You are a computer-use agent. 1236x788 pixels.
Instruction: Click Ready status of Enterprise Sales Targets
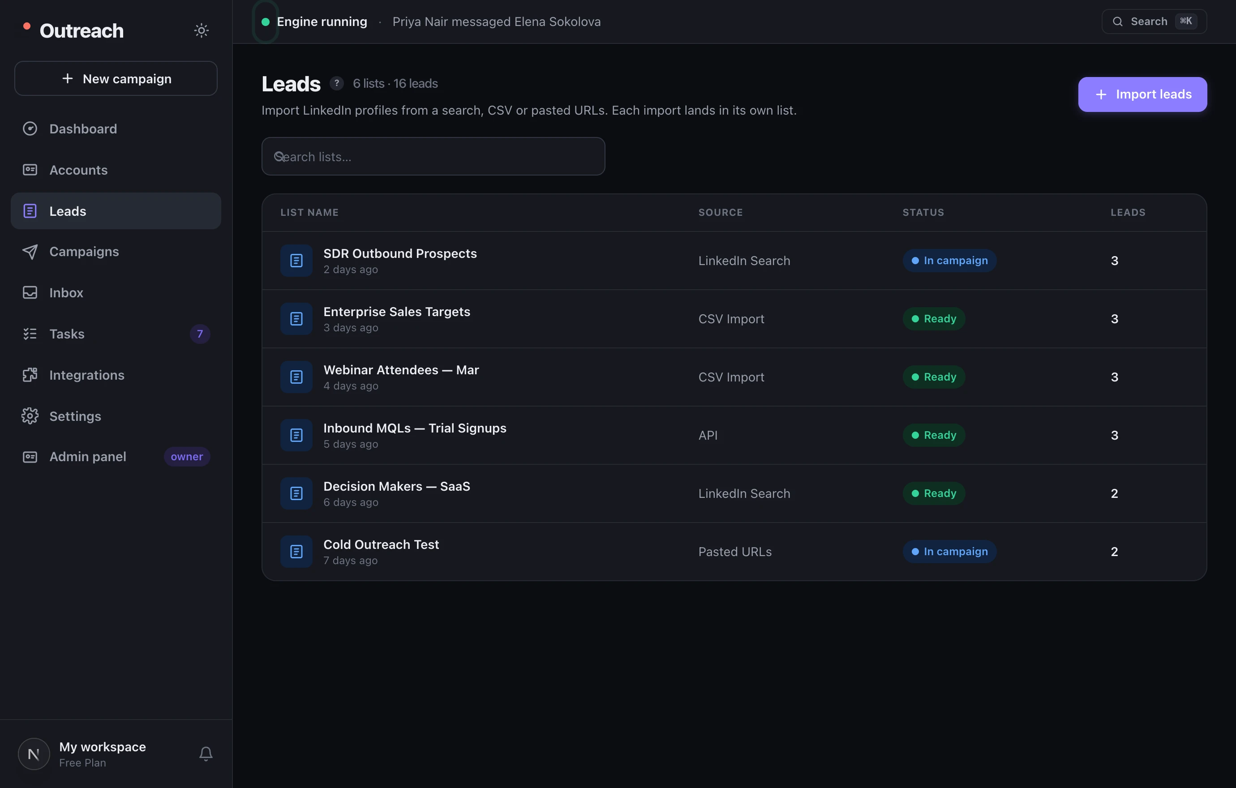pos(934,319)
